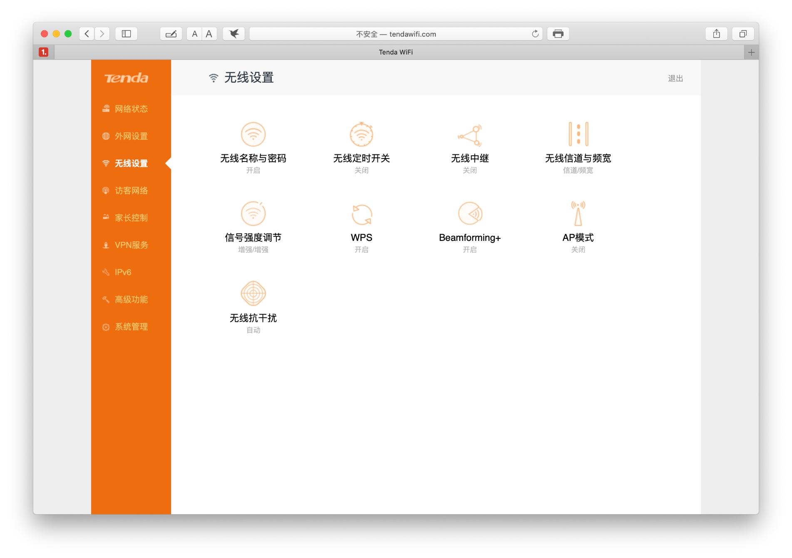Open the 信号强度调节 signal icon
792x558 pixels.
click(253, 213)
